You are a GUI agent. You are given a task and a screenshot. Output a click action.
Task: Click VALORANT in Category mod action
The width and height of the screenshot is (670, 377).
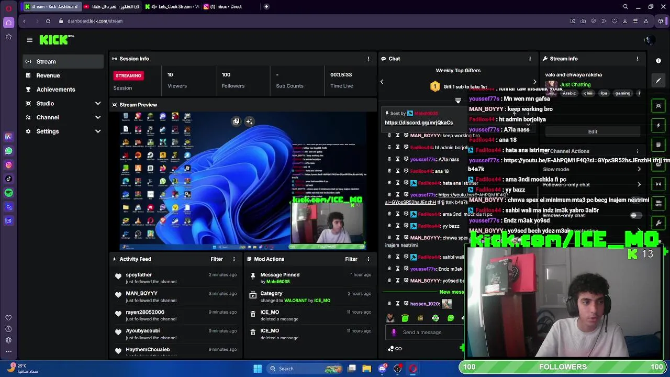[296, 301]
